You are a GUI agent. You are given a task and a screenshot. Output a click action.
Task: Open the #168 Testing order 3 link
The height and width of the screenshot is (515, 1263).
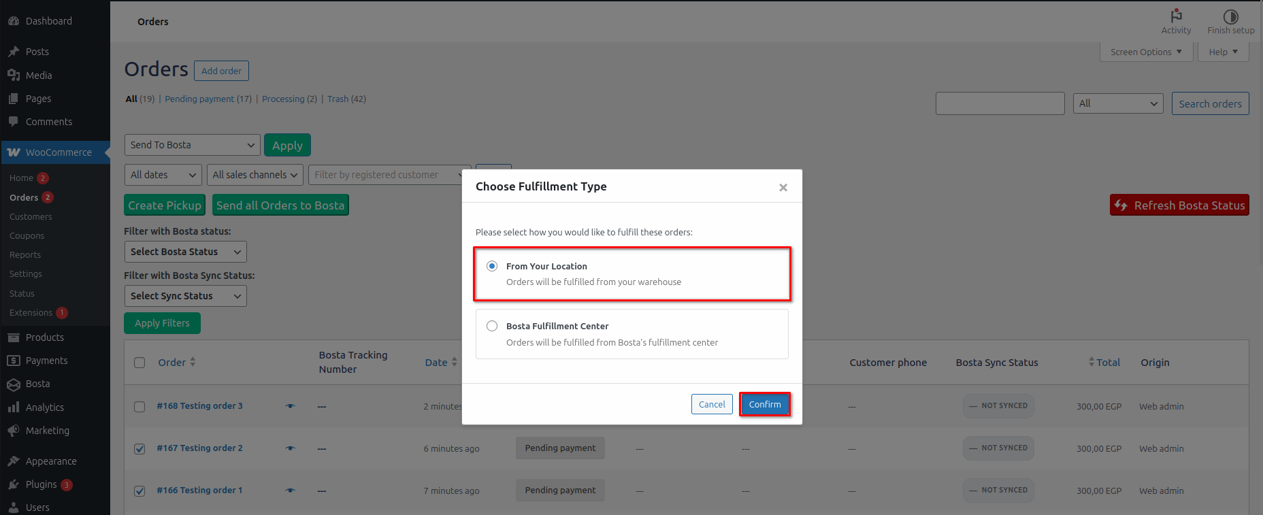[199, 406]
